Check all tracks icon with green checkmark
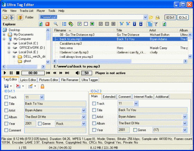The width and height of the screenshot is (194, 151). tap(79, 24)
